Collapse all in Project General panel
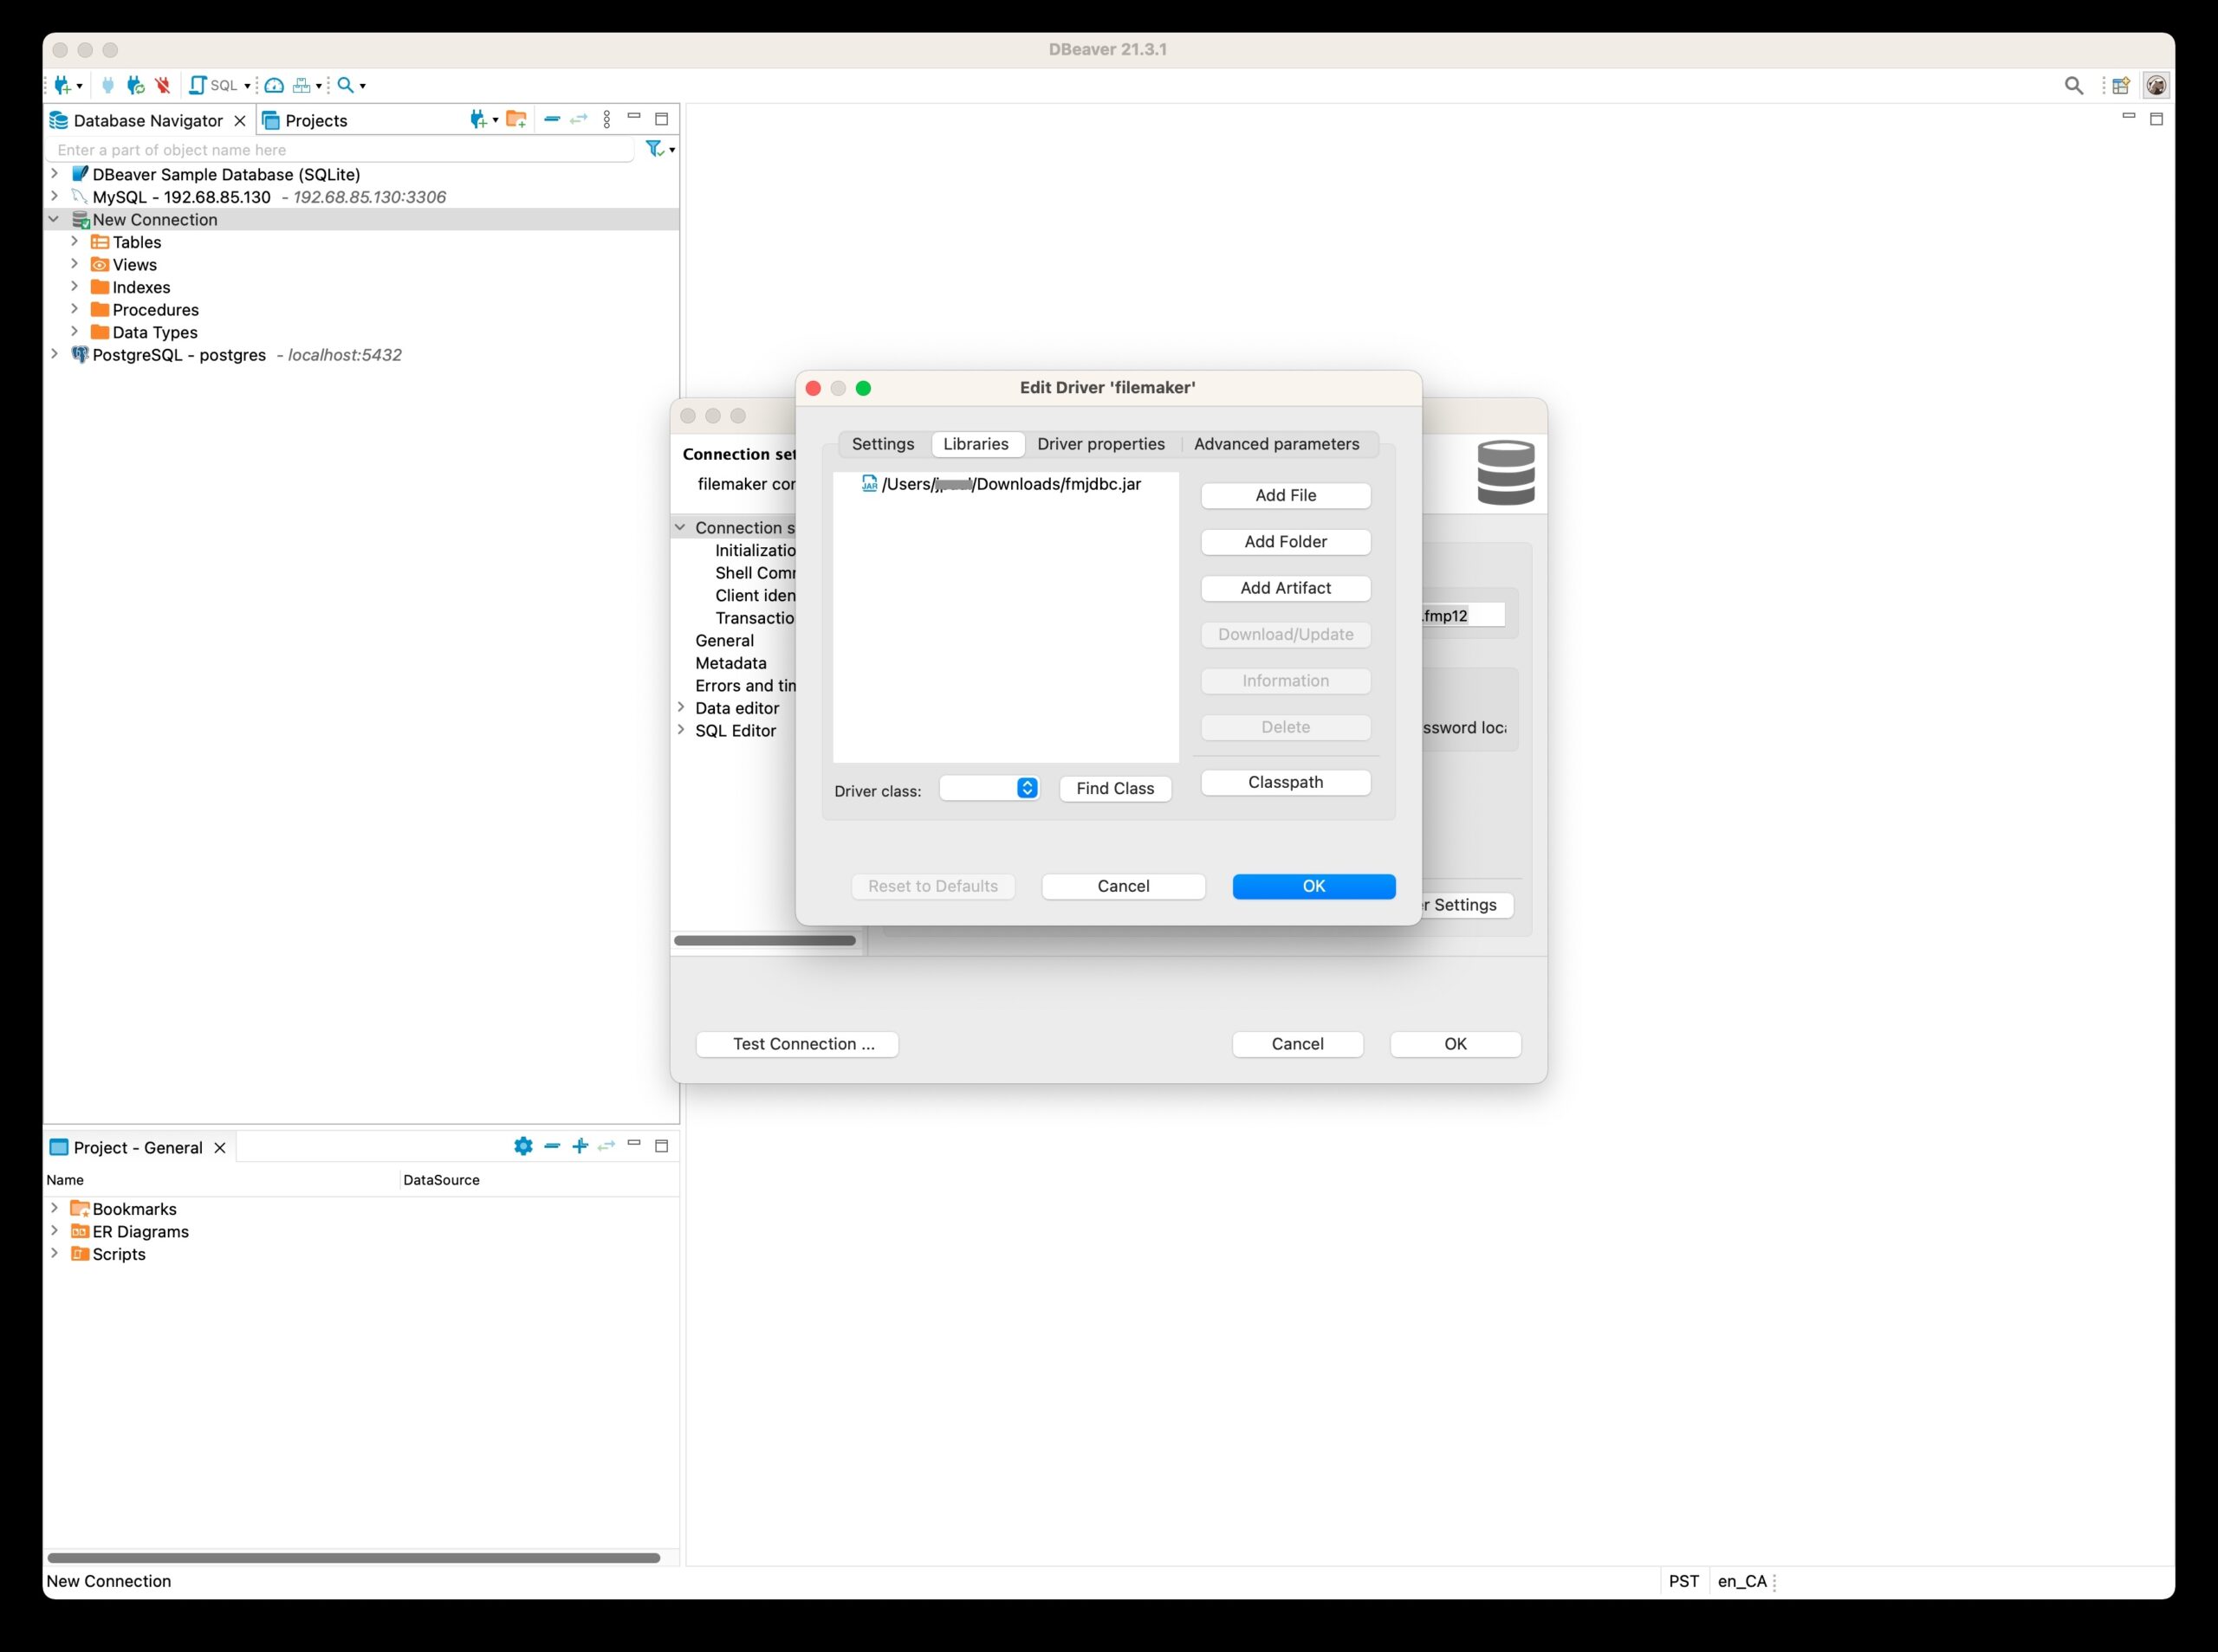 551,1146
